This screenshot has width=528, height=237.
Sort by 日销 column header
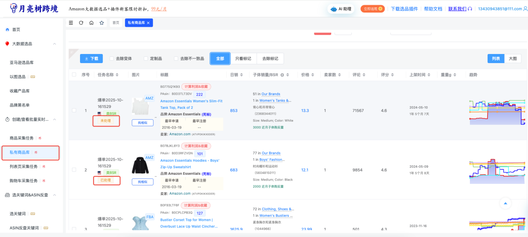click(x=234, y=75)
